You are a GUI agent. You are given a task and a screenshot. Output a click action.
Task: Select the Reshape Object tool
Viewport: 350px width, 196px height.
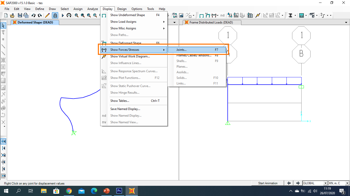[3, 32]
